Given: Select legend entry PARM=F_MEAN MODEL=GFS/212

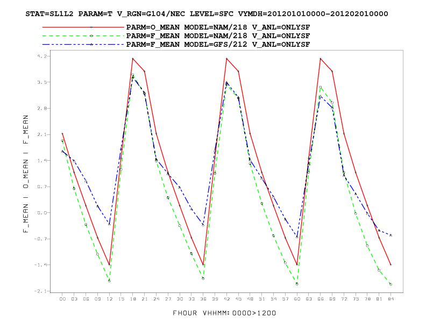Looking at the screenshot, I should pyautogui.click(x=218, y=45).
